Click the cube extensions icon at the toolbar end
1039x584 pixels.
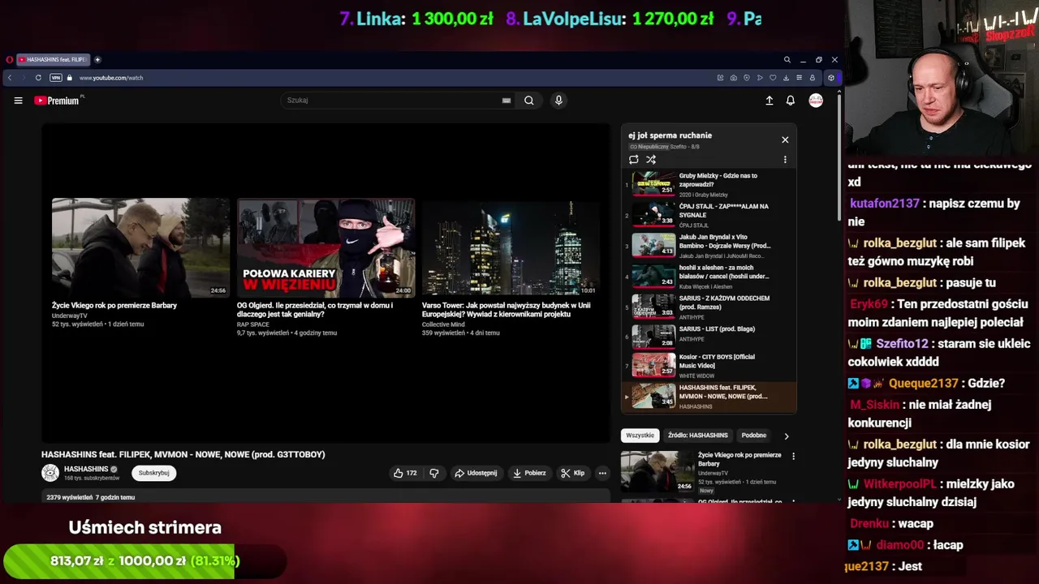pyautogui.click(x=830, y=78)
